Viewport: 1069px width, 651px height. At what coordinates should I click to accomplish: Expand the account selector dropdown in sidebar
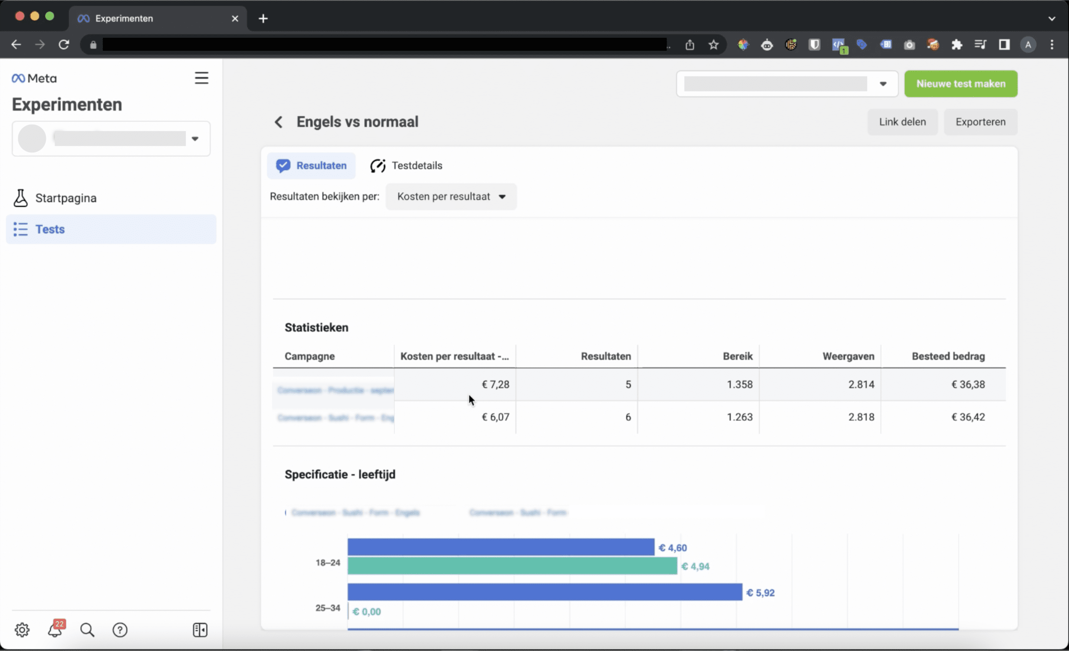point(111,138)
